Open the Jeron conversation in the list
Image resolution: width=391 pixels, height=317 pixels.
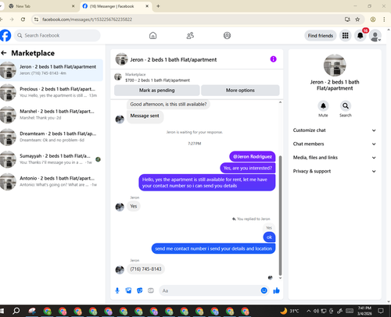(52, 70)
